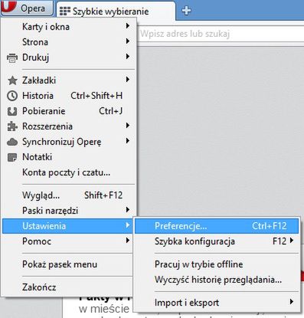Open Historia from the menu

click(x=69, y=96)
